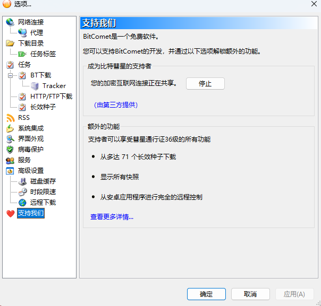
Task: Open the 下载目录 settings page
Action: click(31, 43)
